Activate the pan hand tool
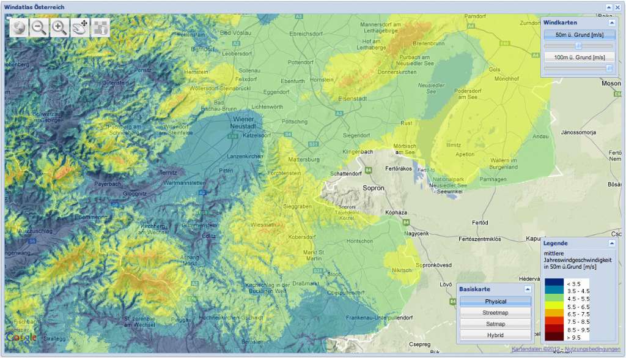Screen dimensions: 626x358 pyautogui.click(x=80, y=28)
